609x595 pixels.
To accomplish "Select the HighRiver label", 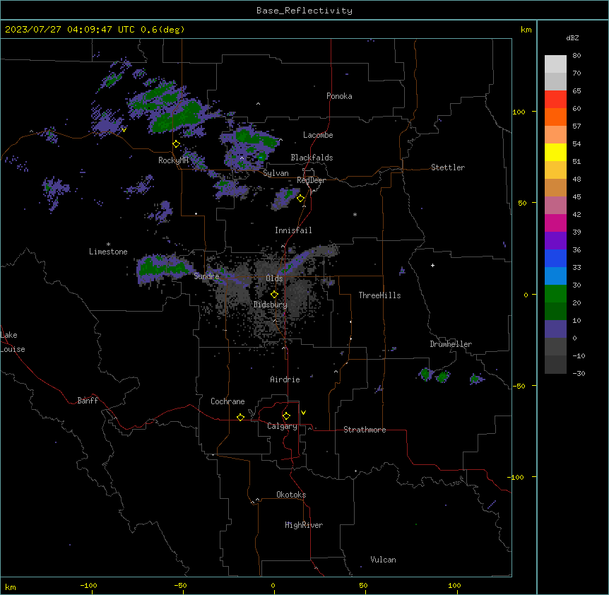I will pyautogui.click(x=304, y=525).
